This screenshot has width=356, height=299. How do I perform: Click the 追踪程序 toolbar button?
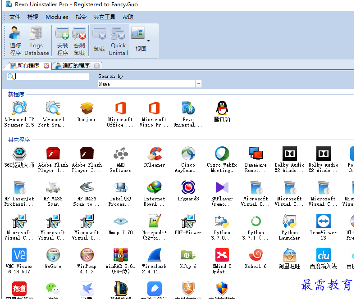15,41
